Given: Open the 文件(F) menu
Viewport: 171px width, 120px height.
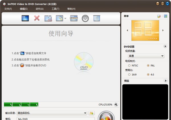Looking at the screenshot, I should click(x=8, y=9).
